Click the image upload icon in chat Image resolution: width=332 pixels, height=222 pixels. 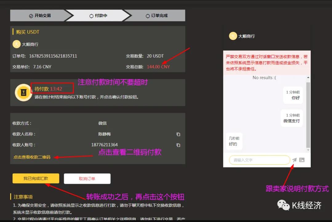(302, 160)
